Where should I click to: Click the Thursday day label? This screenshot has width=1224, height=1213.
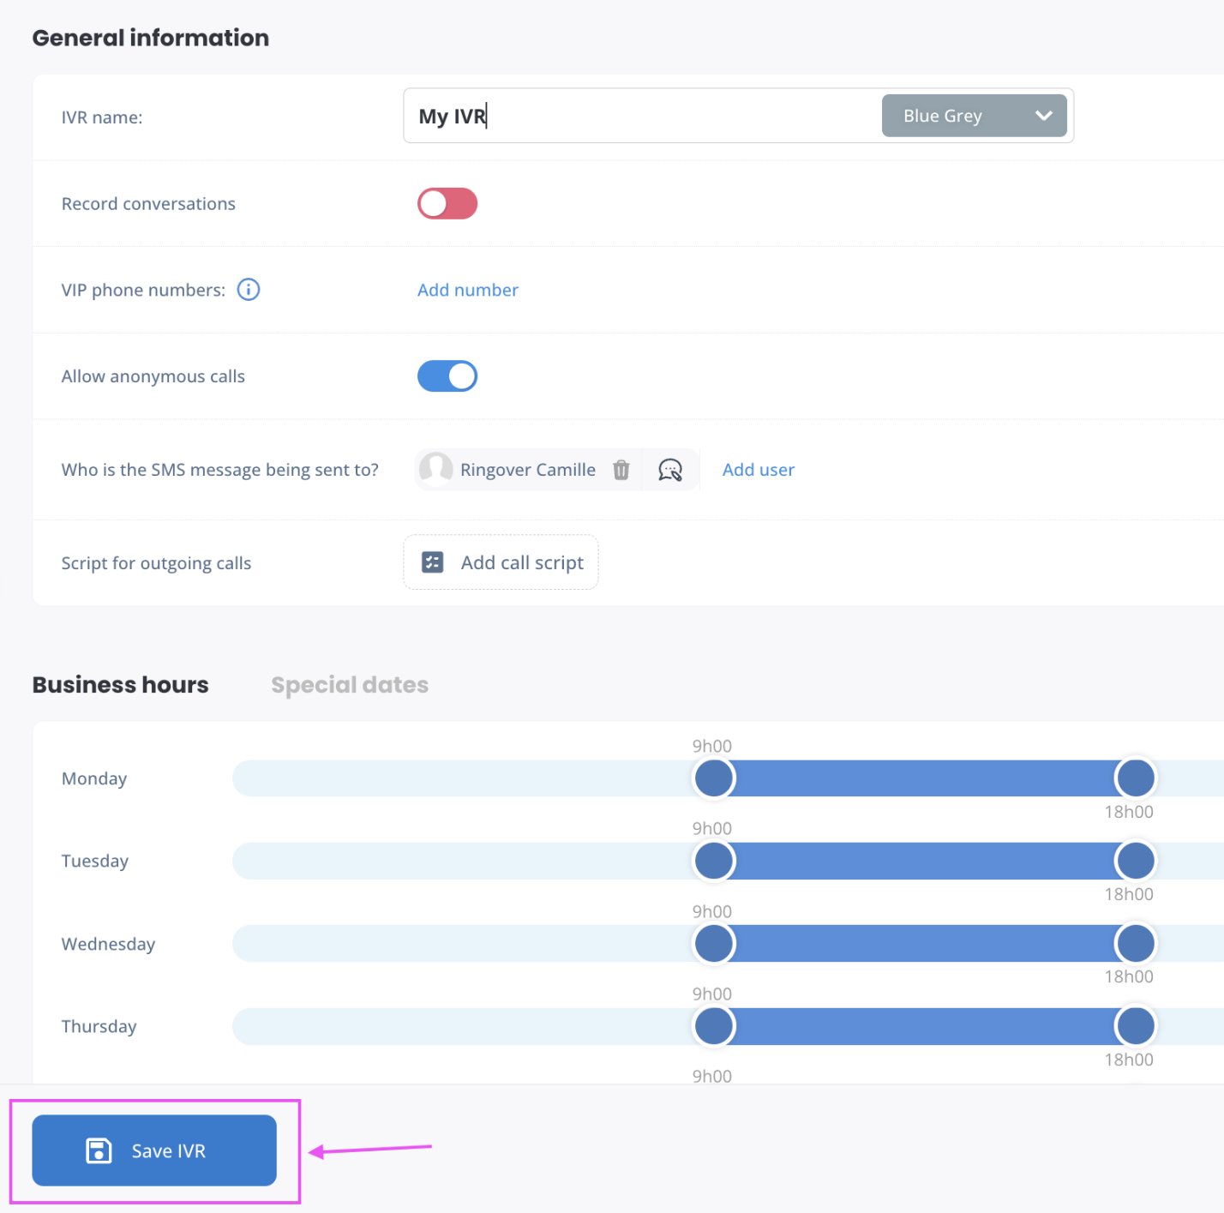[99, 1026]
